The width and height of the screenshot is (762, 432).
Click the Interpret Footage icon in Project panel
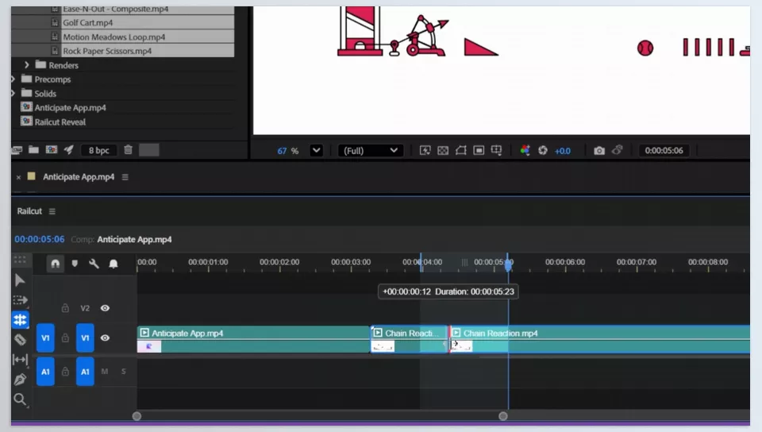point(17,150)
